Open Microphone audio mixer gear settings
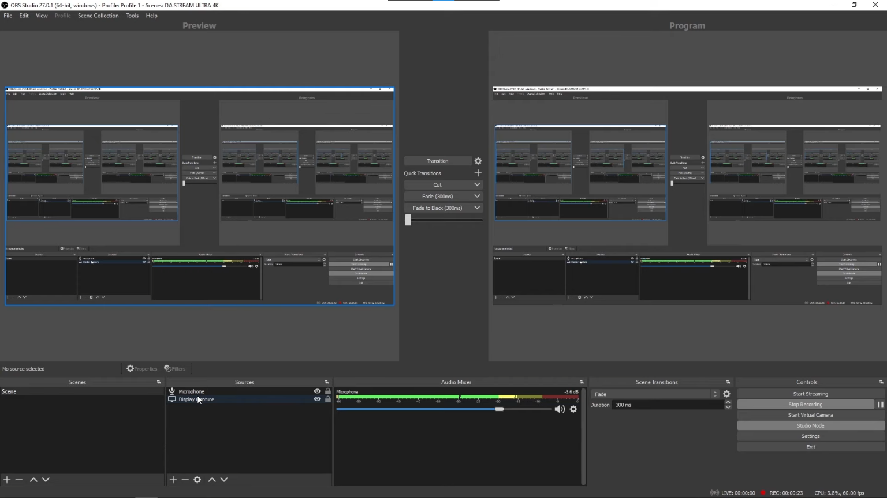Image resolution: width=887 pixels, height=498 pixels. [x=573, y=409]
